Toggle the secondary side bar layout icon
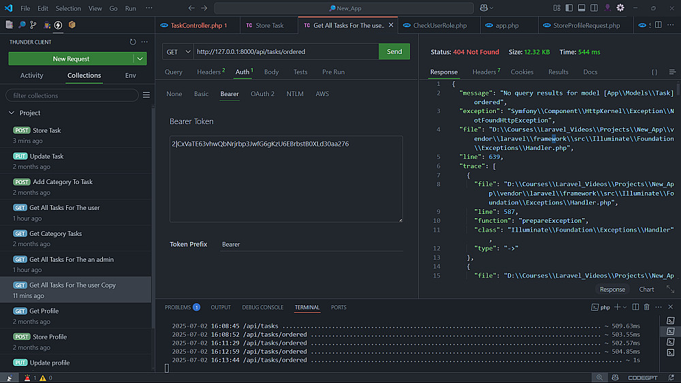Screen dimensions: 681x383 595,8
